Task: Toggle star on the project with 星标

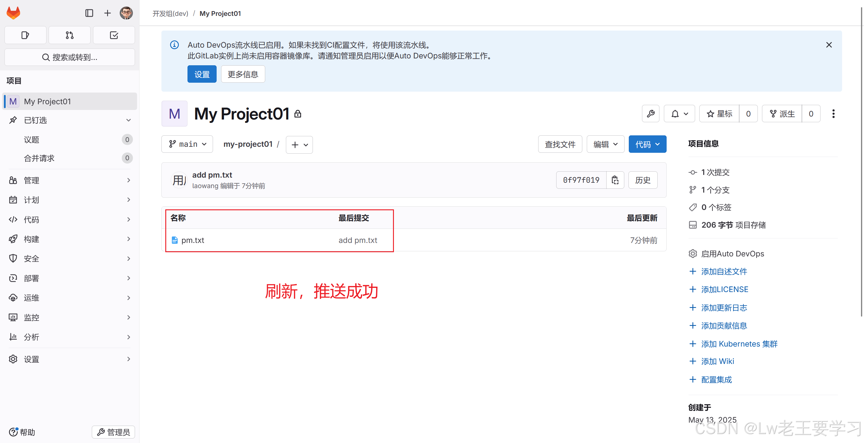Action: [x=719, y=114]
